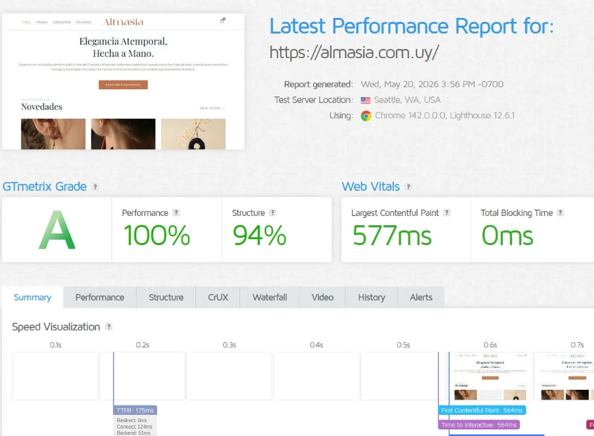Screen dimensions: 594x436
Task: Open the https://almasia.com.uy/ URL link
Action: (x=354, y=52)
